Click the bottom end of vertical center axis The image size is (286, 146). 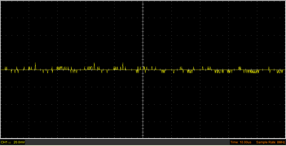click(x=143, y=138)
